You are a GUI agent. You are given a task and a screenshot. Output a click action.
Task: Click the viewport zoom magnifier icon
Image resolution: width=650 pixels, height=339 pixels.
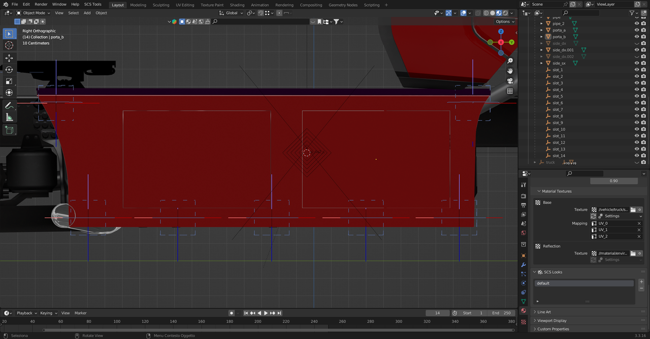[x=510, y=61]
